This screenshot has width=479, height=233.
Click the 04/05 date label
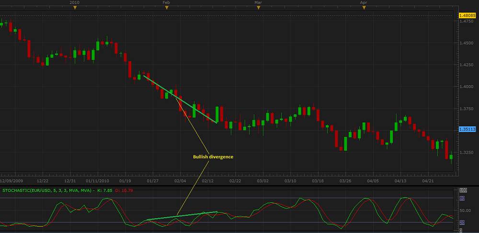[373, 181]
